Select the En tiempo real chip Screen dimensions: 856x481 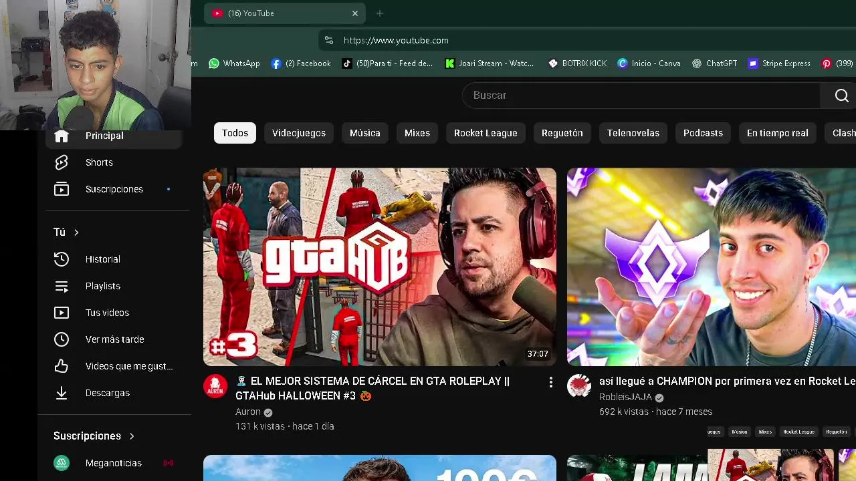click(778, 133)
